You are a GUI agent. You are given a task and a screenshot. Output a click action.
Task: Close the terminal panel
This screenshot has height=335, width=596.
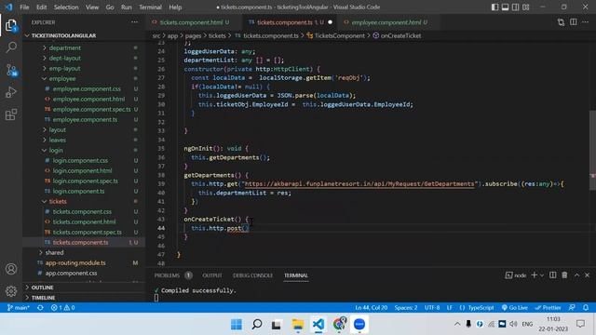[x=588, y=275]
